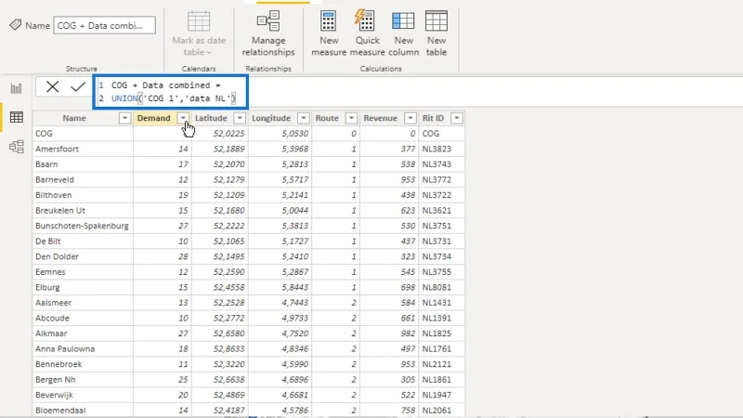Open the Name column filter dropdown
This screenshot has width=743, height=418.
pyautogui.click(x=124, y=118)
